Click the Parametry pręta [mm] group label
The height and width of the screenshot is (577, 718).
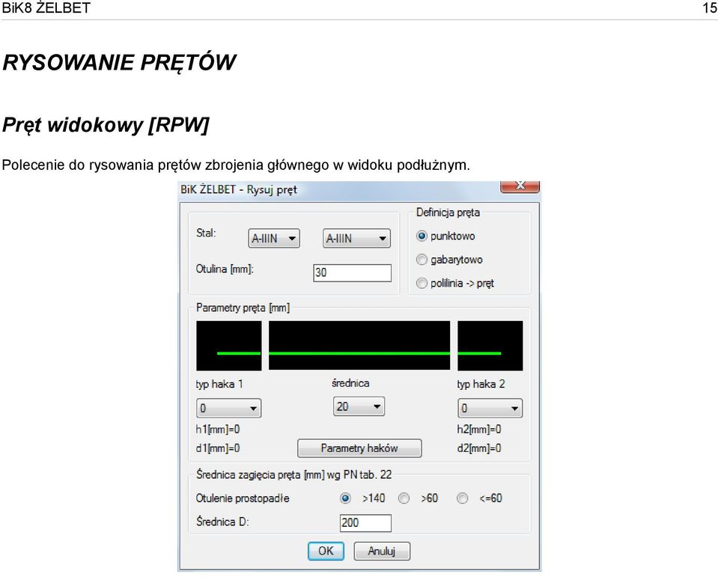coord(243,308)
